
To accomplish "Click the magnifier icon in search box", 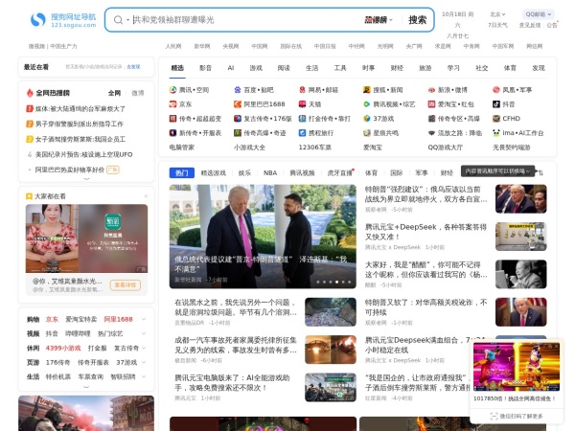I will click(x=118, y=20).
